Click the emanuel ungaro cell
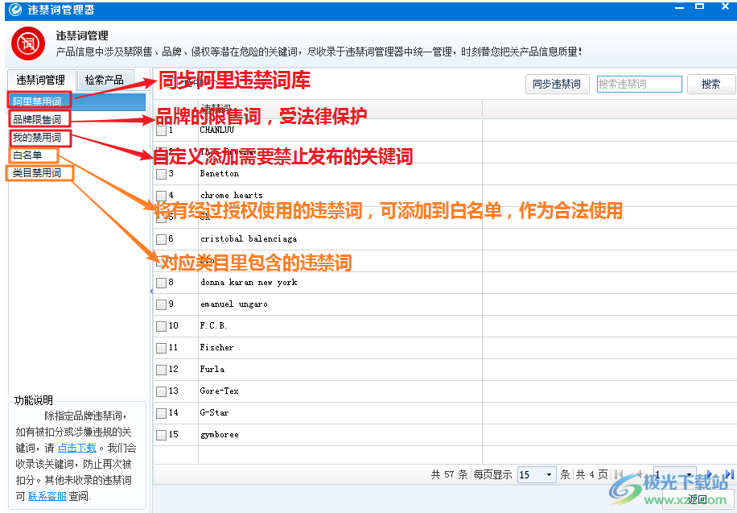Screen dimensions: 737x513 (x=340, y=304)
